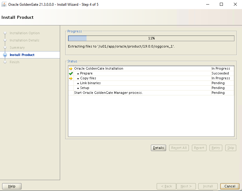Viewport: 242px width, 191px height.
Task: Click the Install Product page heading
Action: coord(17,17)
